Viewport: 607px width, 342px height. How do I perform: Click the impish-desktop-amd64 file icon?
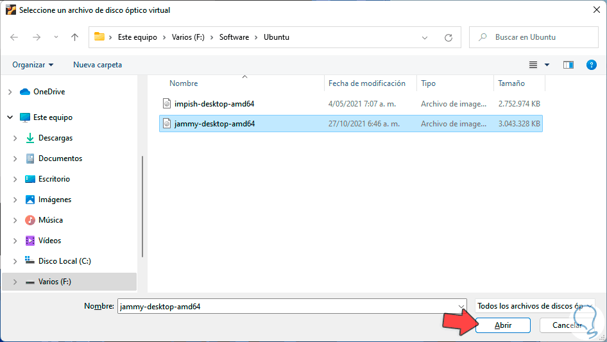click(167, 103)
